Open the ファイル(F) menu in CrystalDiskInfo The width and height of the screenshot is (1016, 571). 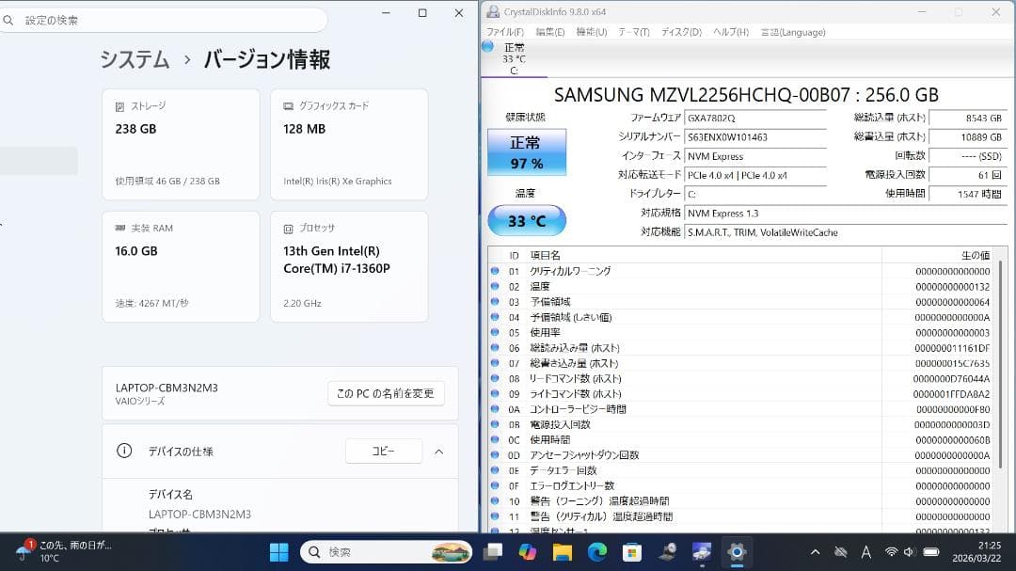pos(503,31)
